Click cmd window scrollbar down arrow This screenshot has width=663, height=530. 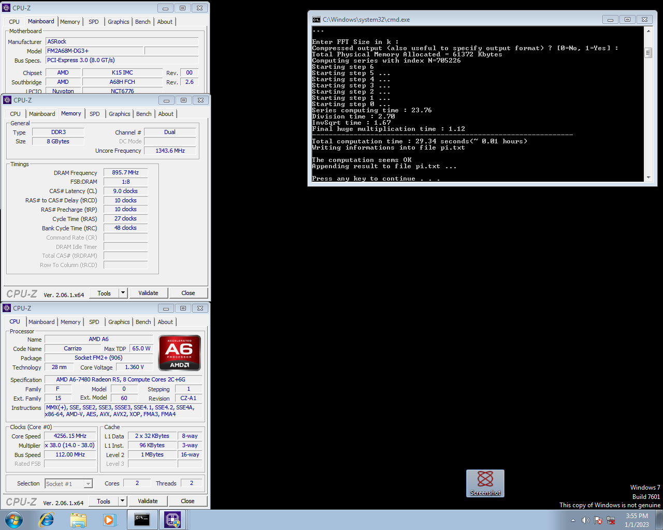[648, 178]
